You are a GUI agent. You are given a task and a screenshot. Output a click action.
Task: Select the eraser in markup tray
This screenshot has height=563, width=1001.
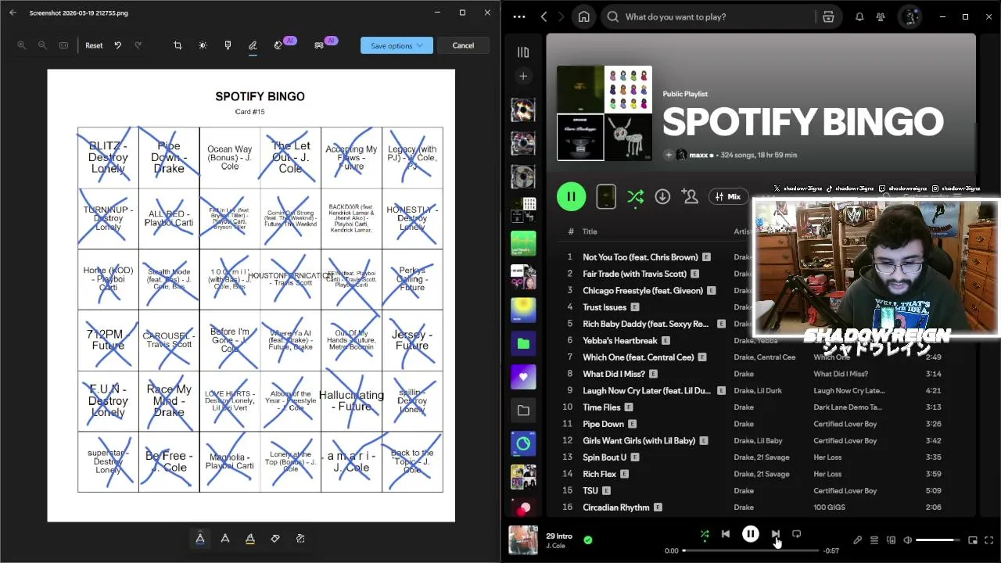(x=275, y=538)
